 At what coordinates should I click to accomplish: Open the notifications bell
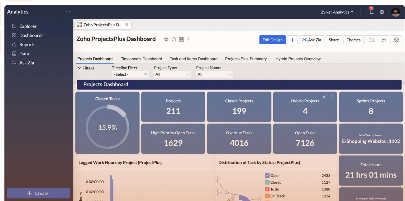(x=371, y=12)
